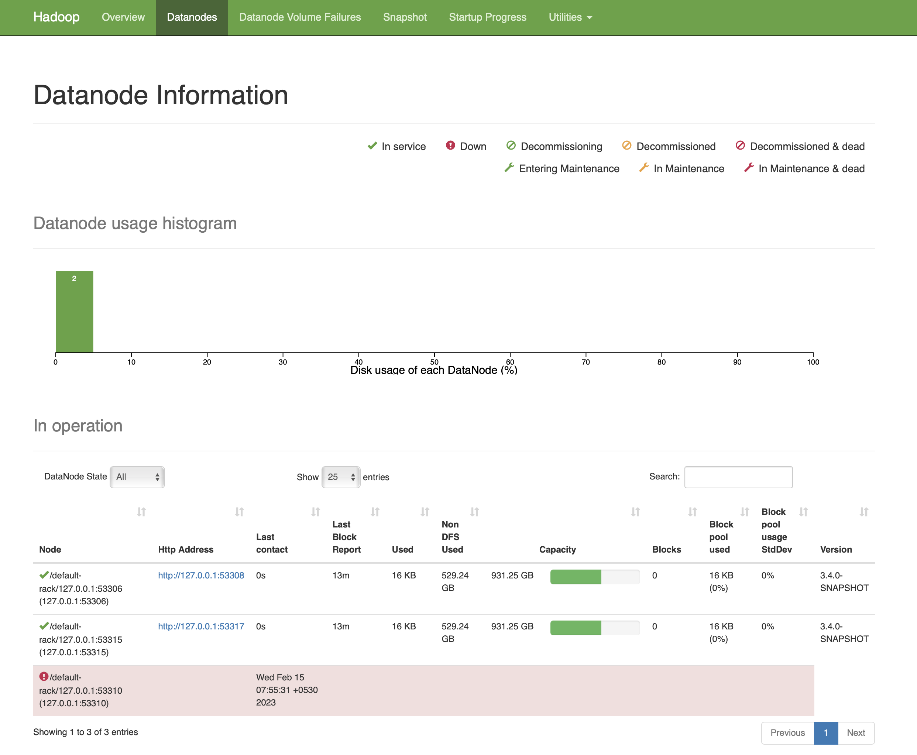Go to Next page of entries
The width and height of the screenshot is (917, 755).
click(x=855, y=733)
